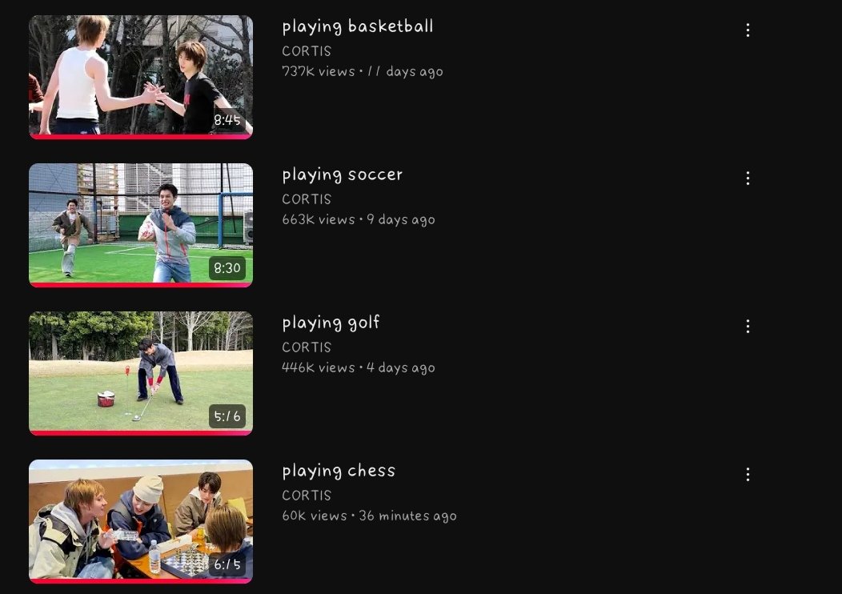Click watched progress bar under chess thumbnail

coord(141,581)
